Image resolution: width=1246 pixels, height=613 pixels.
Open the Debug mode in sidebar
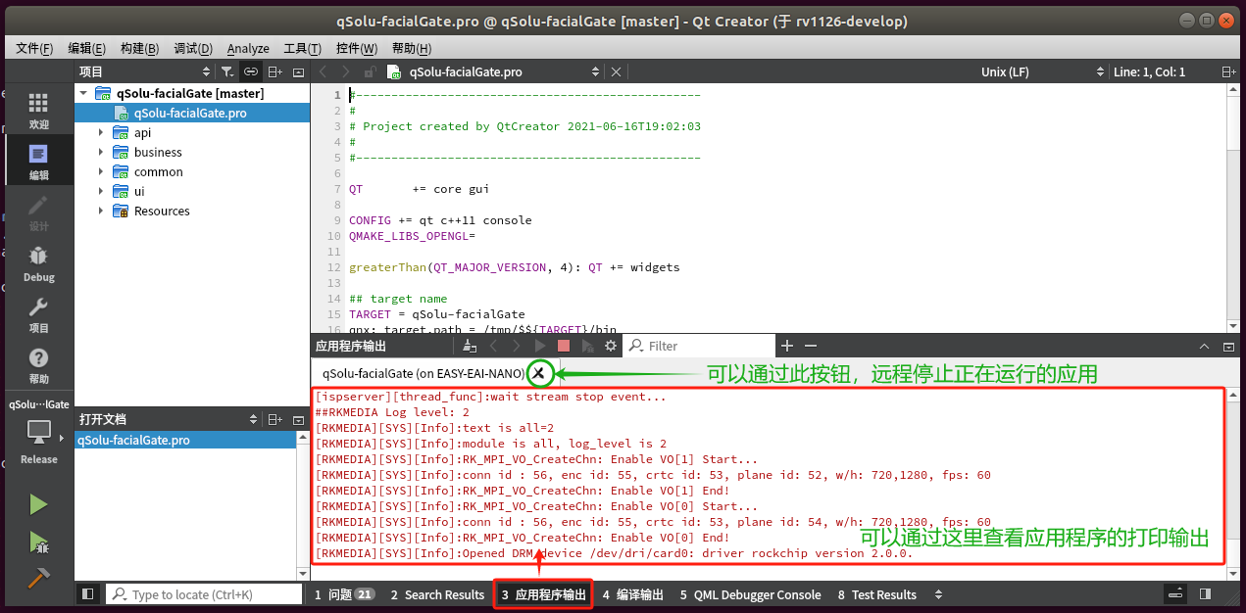38,264
